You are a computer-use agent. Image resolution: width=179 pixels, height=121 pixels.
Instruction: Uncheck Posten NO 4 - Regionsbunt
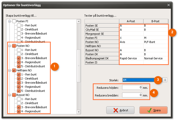tap(19, 62)
